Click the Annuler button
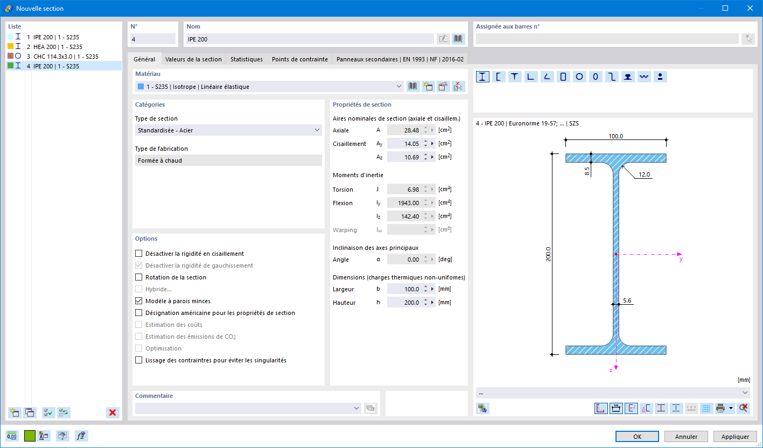 click(686, 437)
